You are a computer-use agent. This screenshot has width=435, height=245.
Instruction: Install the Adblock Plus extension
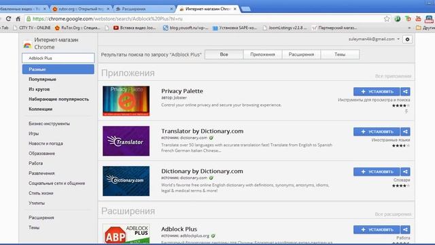[x=377, y=229]
